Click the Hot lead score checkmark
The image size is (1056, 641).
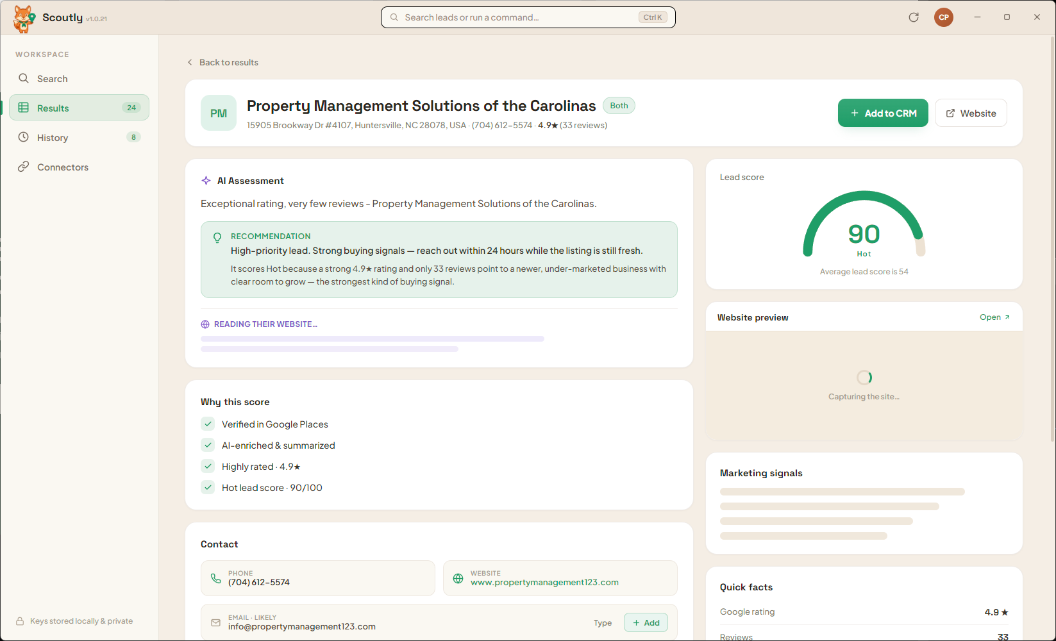[208, 487]
